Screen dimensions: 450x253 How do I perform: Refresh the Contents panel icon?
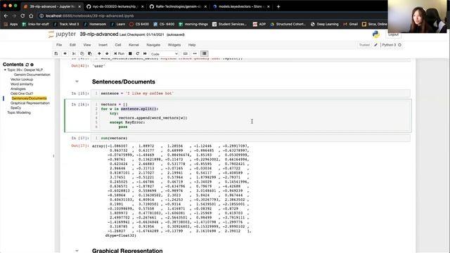[27, 65]
